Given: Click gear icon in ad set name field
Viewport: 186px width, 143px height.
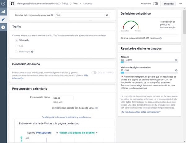Looking at the screenshot, I should click(x=107, y=15).
